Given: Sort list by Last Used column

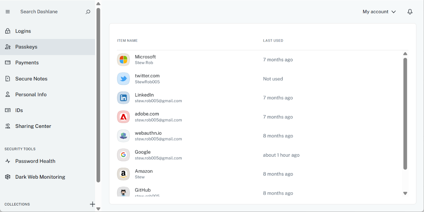Looking at the screenshot, I should pos(273,41).
